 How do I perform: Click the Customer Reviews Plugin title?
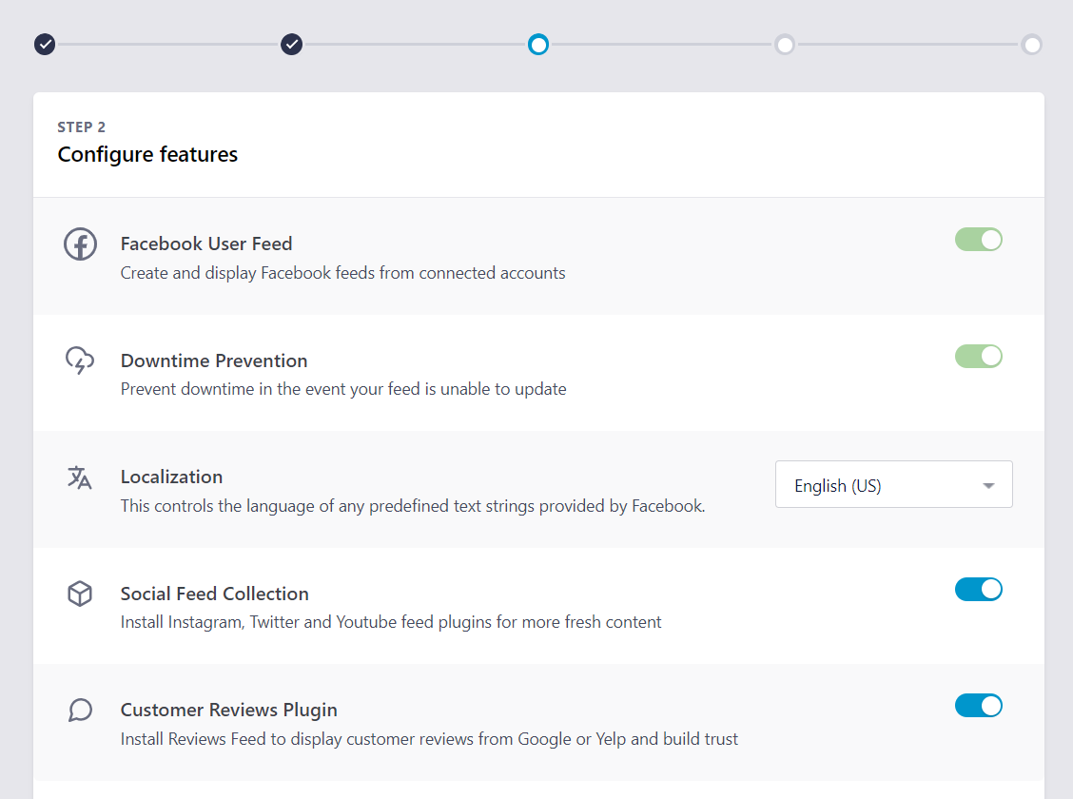coord(228,711)
